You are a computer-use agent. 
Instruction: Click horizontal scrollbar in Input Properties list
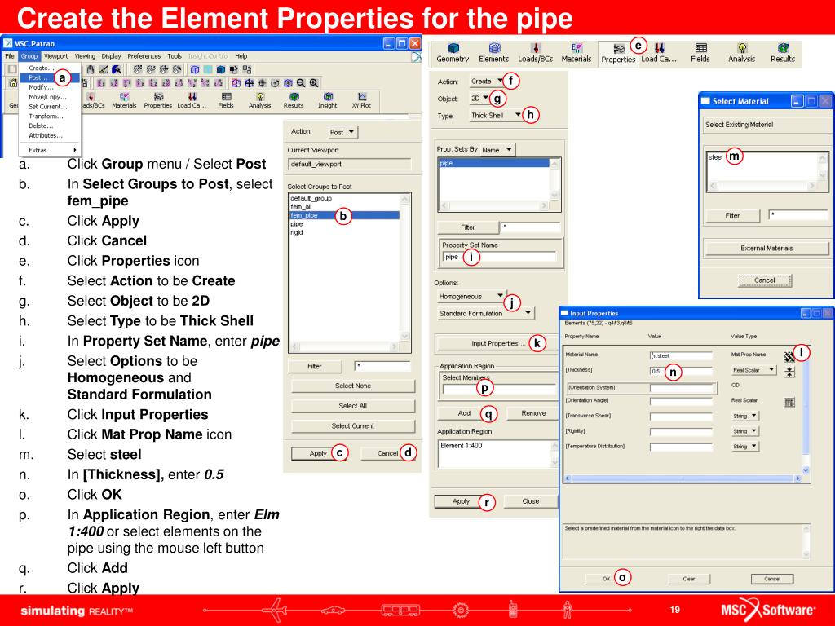click(683, 478)
